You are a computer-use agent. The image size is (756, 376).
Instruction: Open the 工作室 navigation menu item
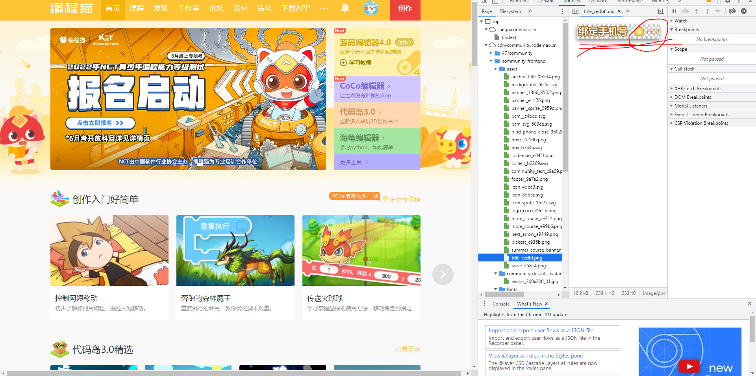click(189, 8)
